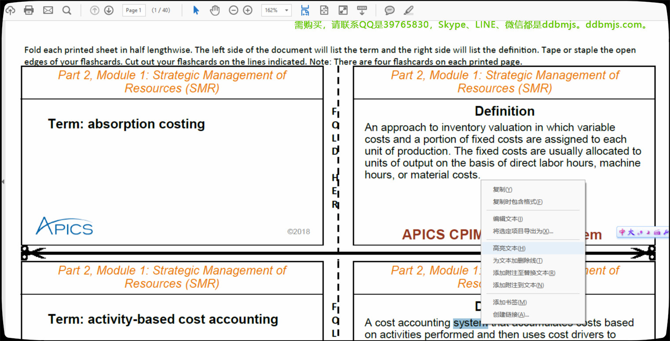Go to next page with down arrow
This screenshot has height=341, width=670.
coord(109,10)
